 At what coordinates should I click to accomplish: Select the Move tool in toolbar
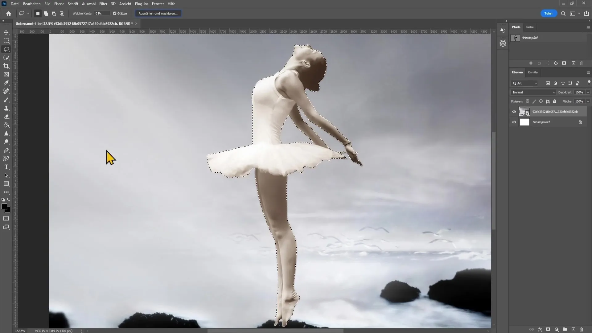pos(6,32)
